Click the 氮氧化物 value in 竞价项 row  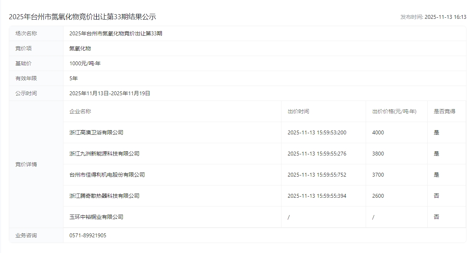pyautogui.click(x=80, y=48)
